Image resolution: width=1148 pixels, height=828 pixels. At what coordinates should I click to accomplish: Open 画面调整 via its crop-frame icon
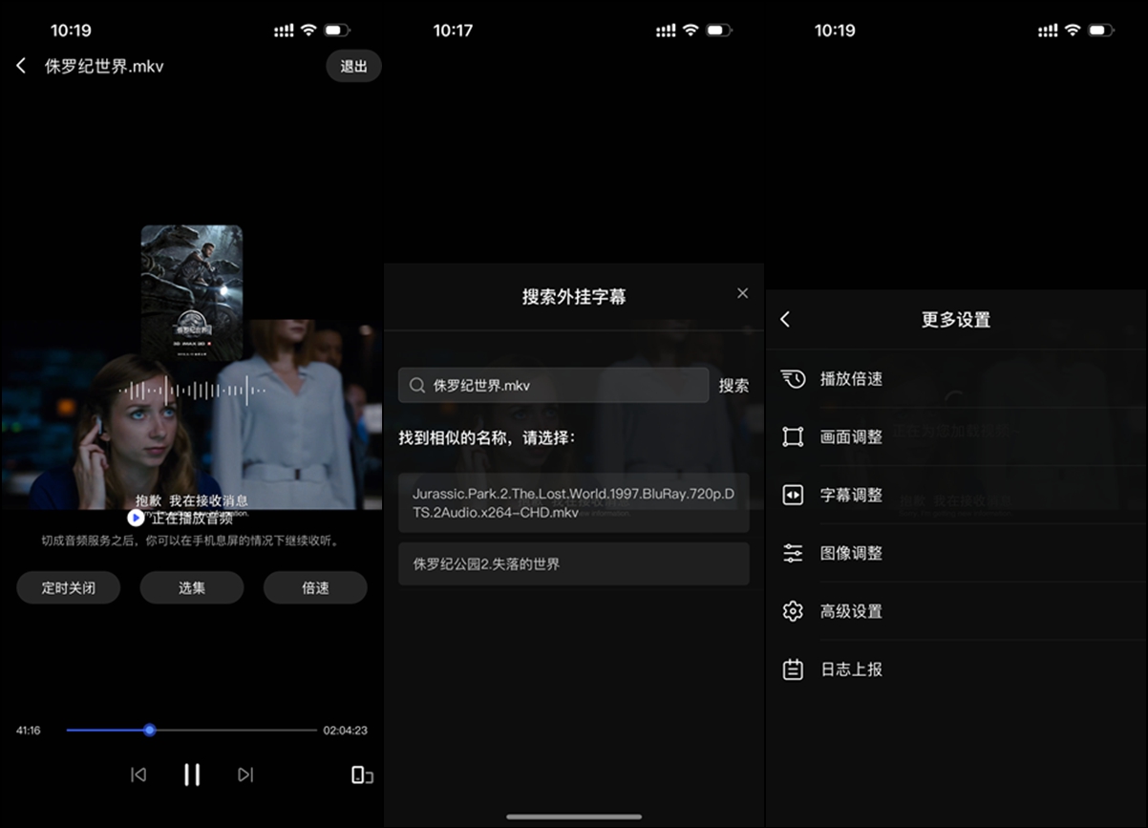tap(793, 436)
